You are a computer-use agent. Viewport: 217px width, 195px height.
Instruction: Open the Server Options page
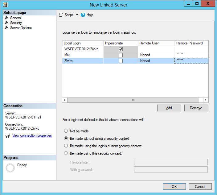click(x=21, y=28)
